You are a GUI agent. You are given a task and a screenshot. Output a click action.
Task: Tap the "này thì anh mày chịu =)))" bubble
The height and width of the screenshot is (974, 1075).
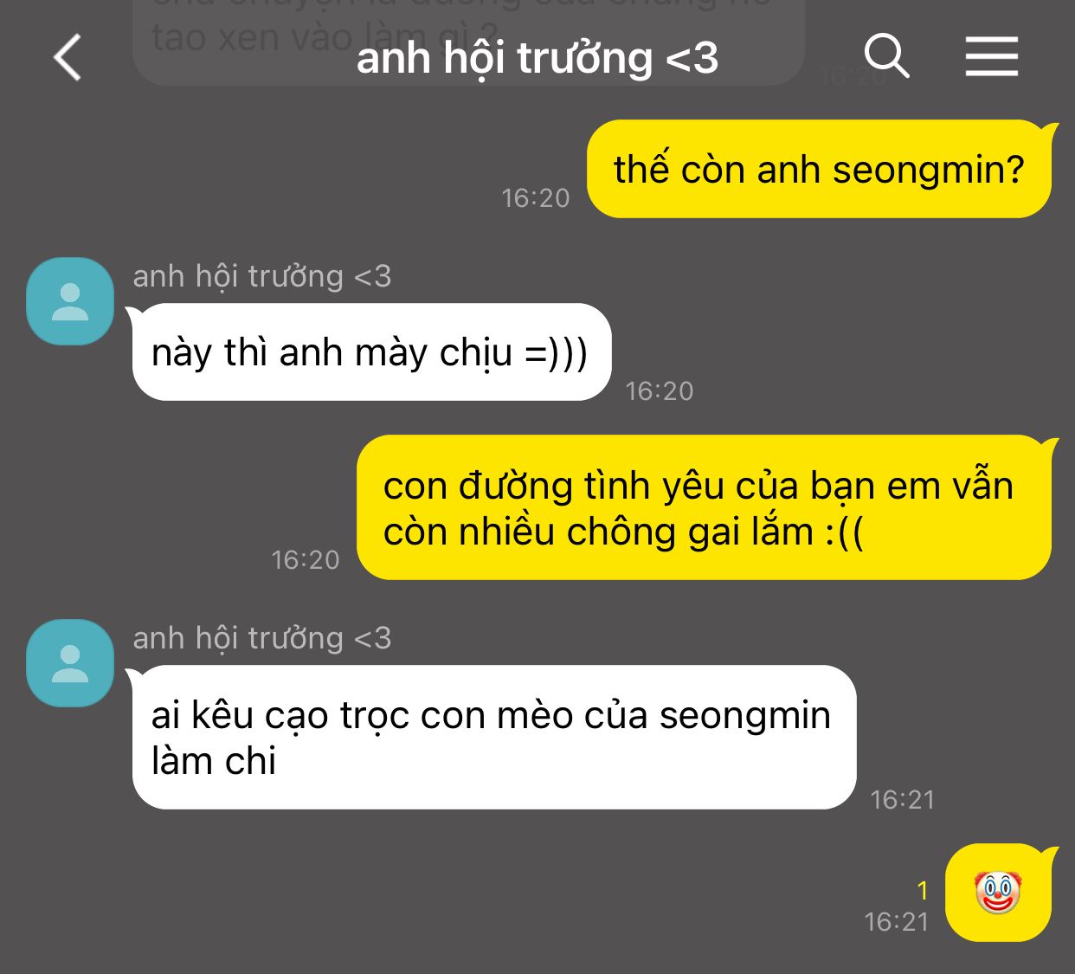pyautogui.click(x=370, y=352)
